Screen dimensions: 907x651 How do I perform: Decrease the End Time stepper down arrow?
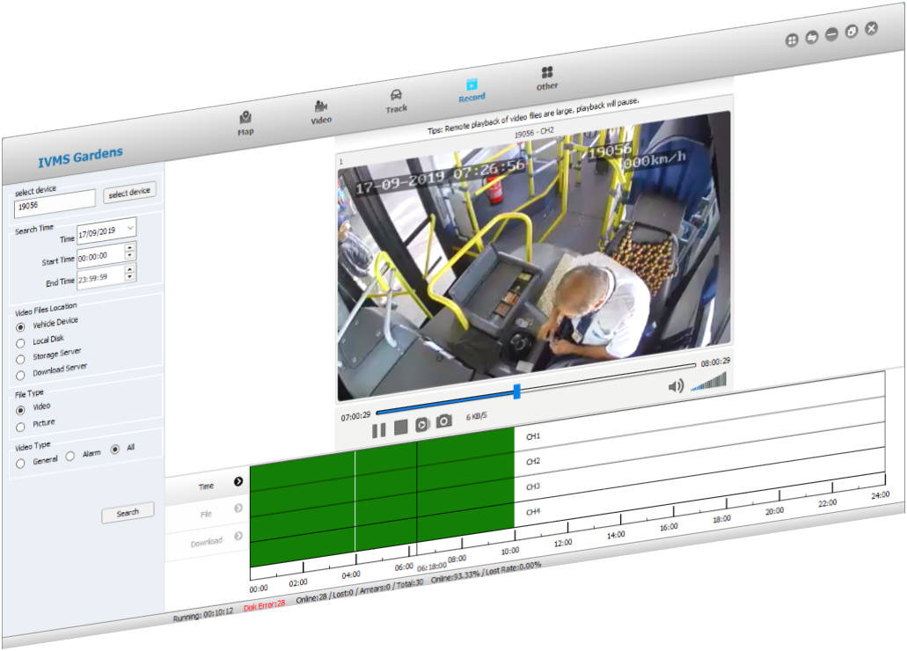(x=129, y=276)
